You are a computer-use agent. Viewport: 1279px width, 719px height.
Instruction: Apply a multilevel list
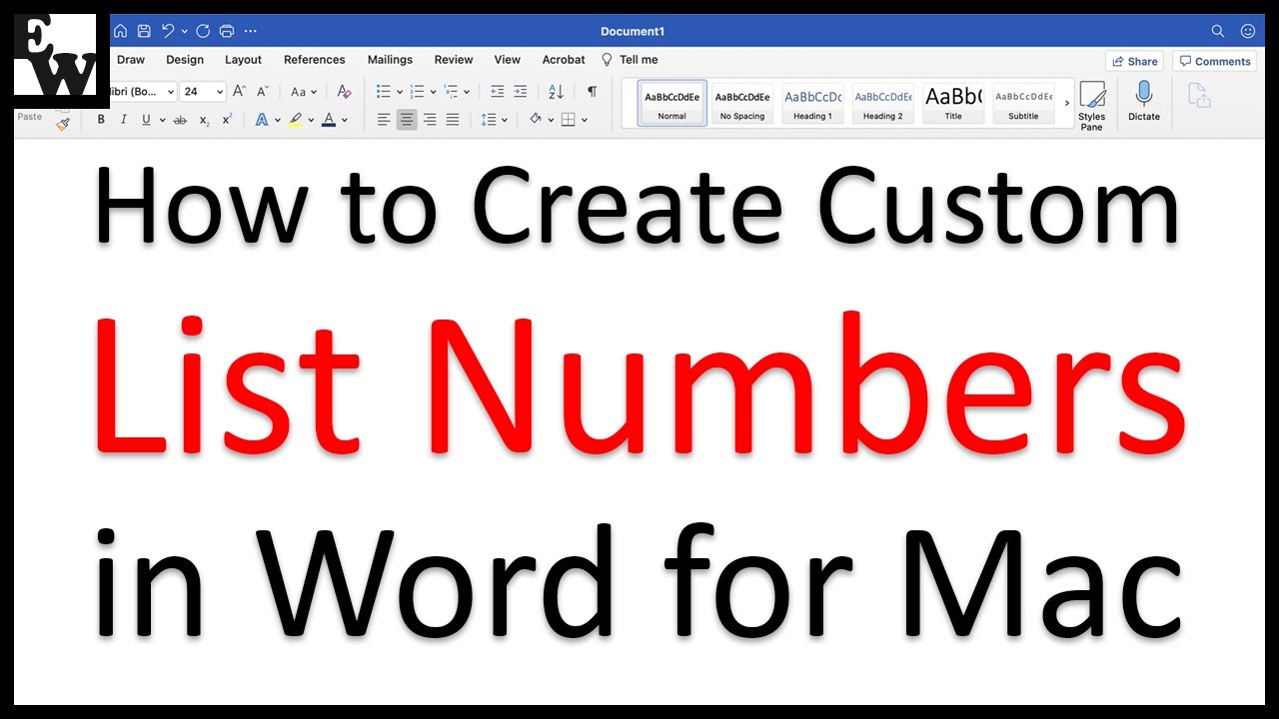point(452,92)
